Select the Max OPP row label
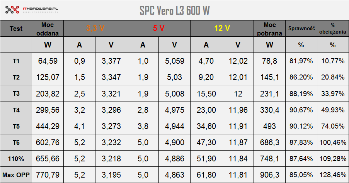Screen dimensions: 349x183 pos(16,175)
